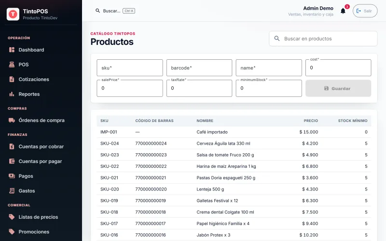The width and height of the screenshot is (386, 241).
Task: Click the logout arrow icon in Salir
Action: click(358, 11)
